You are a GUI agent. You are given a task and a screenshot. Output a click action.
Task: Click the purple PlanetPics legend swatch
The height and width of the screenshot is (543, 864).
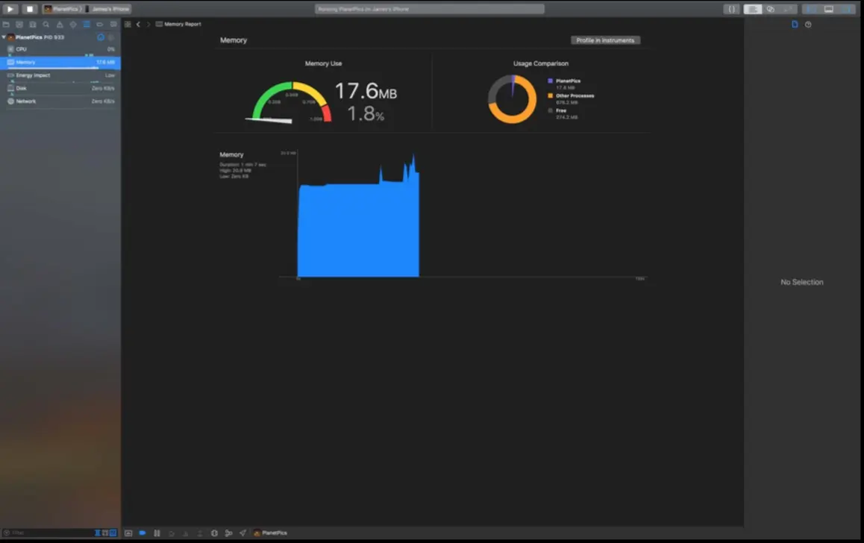(x=550, y=81)
